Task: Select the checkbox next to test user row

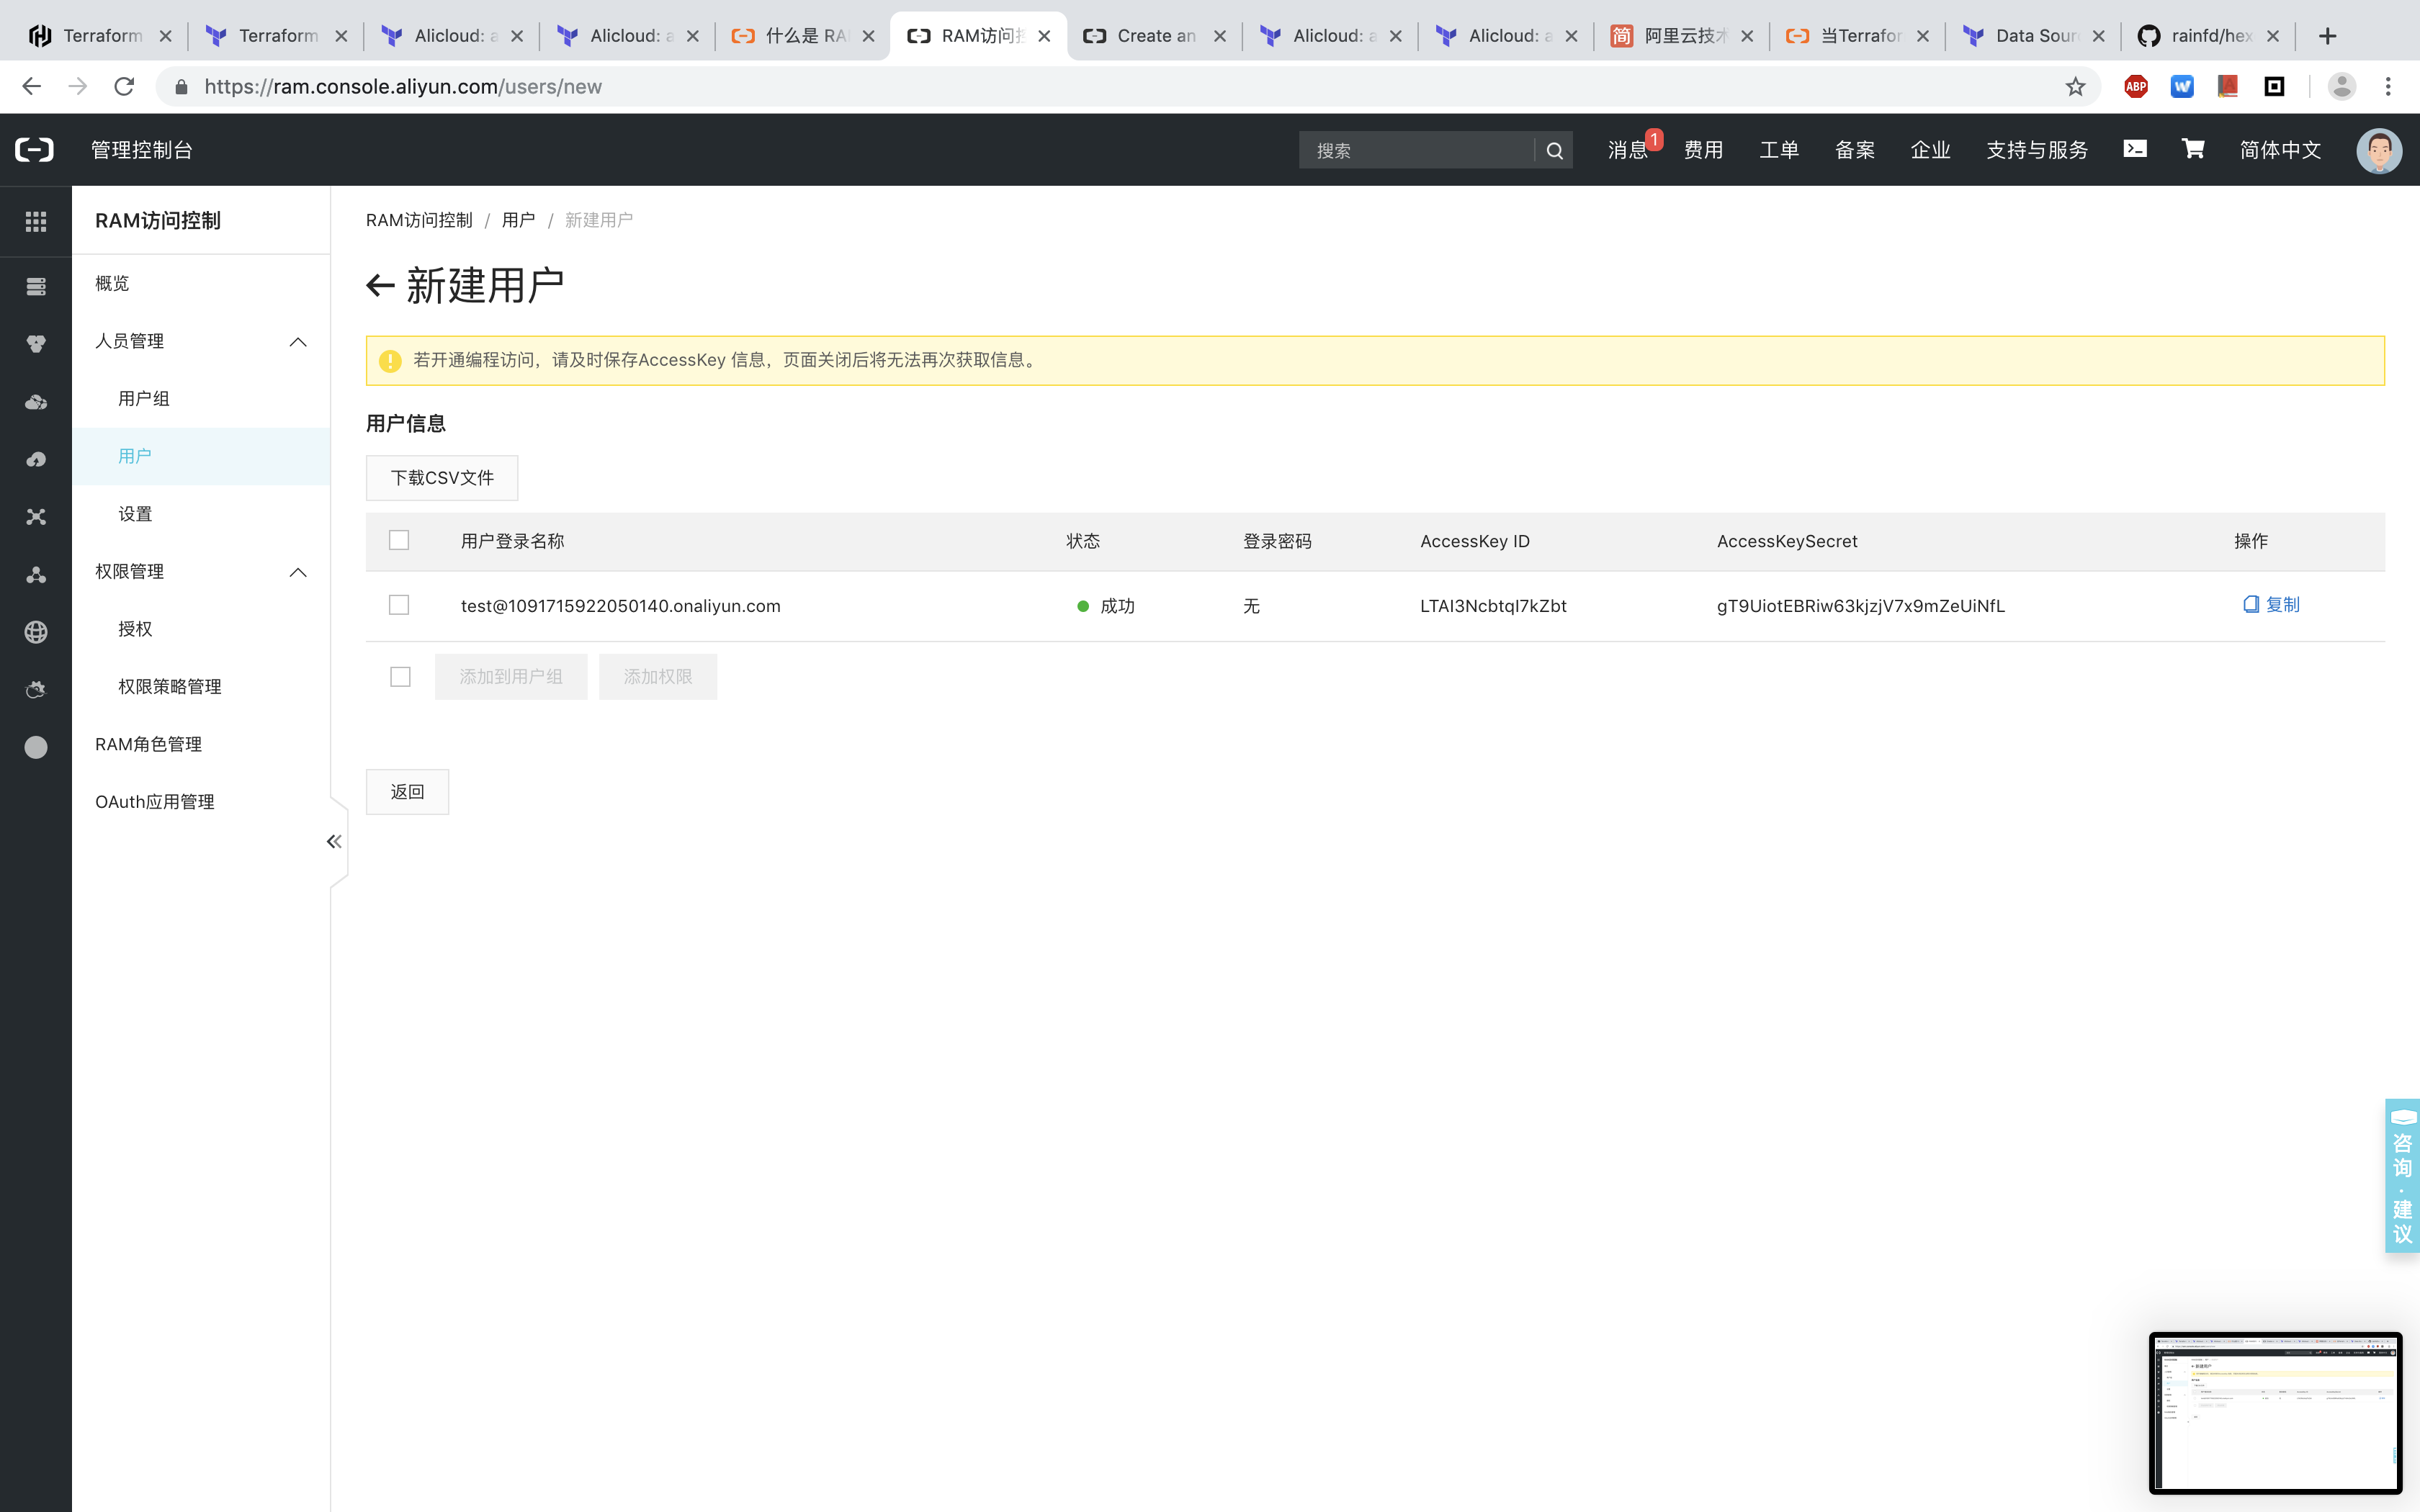Action: [x=399, y=604]
